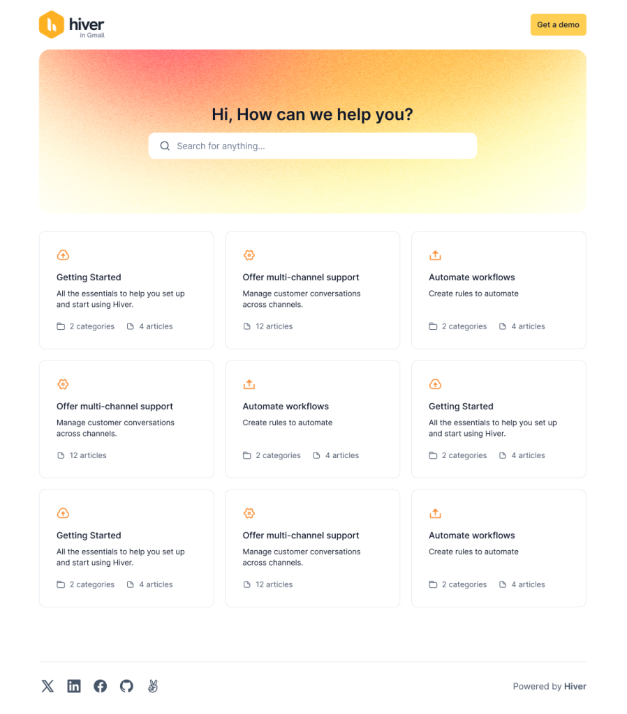Click the upload icon on Automate workflows card

pos(435,255)
